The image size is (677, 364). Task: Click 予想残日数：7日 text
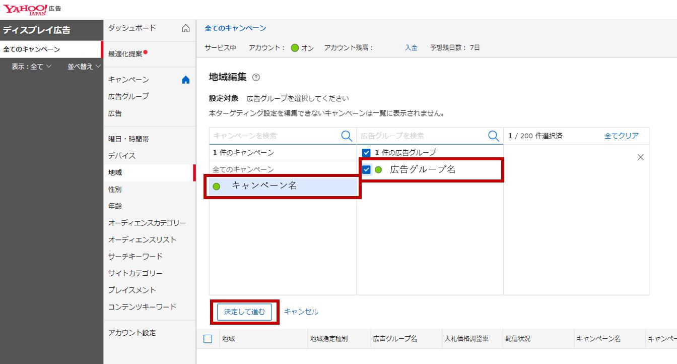(455, 48)
